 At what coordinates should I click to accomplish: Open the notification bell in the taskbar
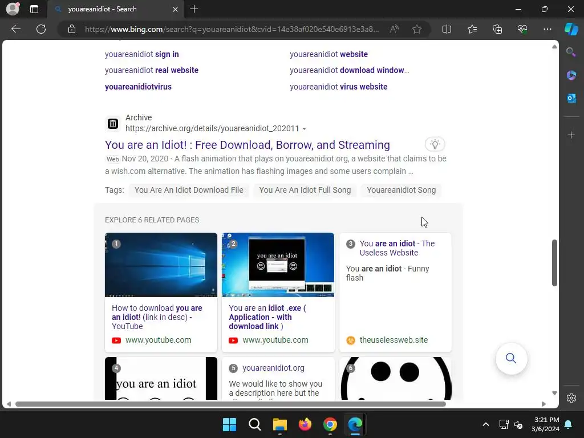coord(569,424)
